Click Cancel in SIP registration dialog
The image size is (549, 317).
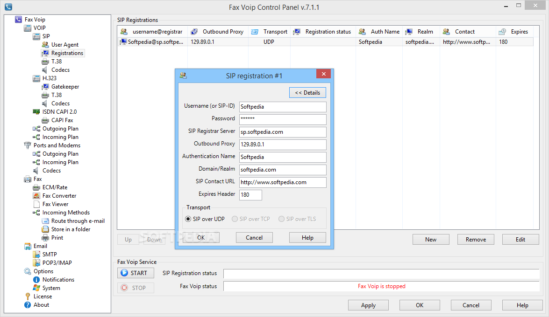(254, 238)
